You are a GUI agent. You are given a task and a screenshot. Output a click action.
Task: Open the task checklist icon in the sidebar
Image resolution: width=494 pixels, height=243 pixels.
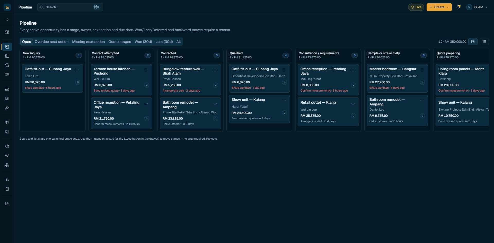7,75
